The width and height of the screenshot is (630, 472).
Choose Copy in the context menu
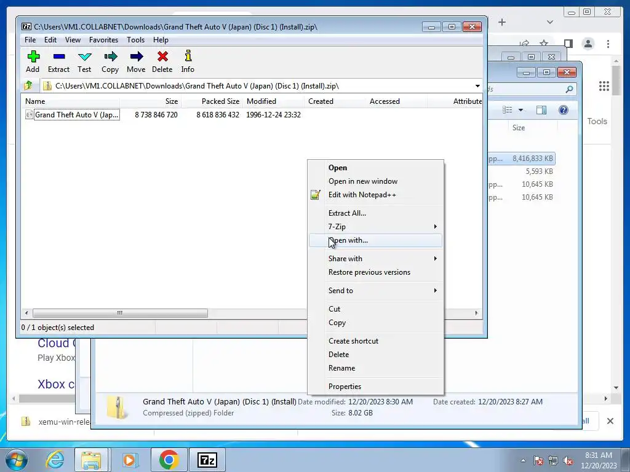[x=375, y=323]
